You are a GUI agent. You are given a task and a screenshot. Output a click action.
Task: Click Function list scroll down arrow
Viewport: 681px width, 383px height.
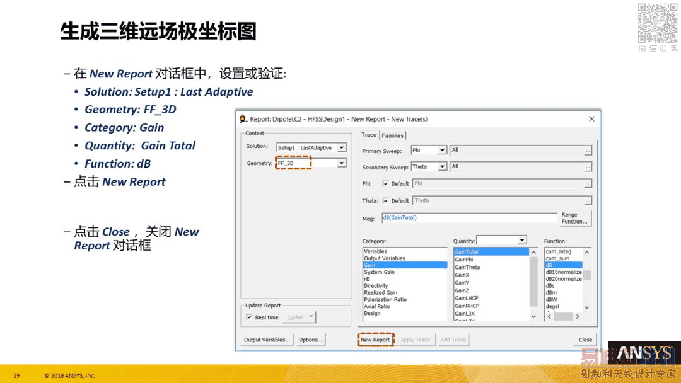tap(587, 307)
